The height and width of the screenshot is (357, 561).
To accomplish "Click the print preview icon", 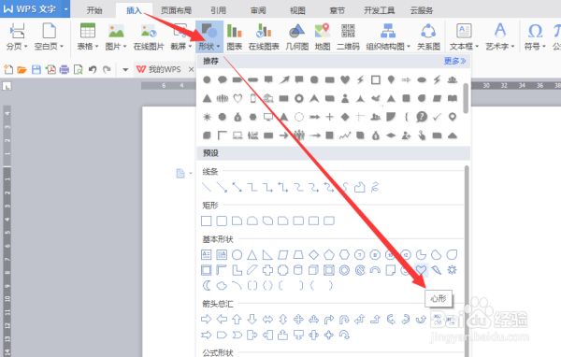I will (x=78, y=69).
